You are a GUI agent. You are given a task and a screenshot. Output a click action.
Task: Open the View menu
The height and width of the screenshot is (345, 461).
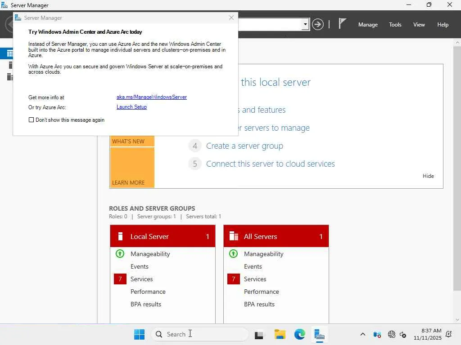[x=419, y=25]
